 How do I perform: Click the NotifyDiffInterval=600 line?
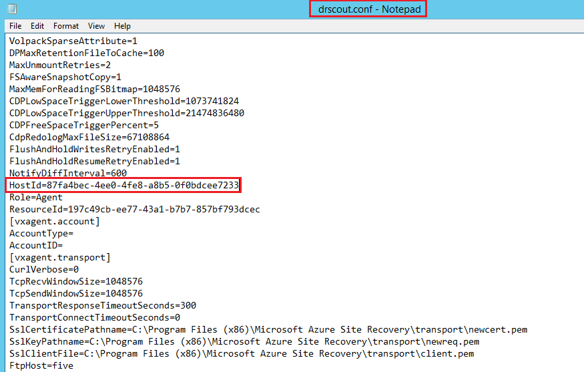68,173
